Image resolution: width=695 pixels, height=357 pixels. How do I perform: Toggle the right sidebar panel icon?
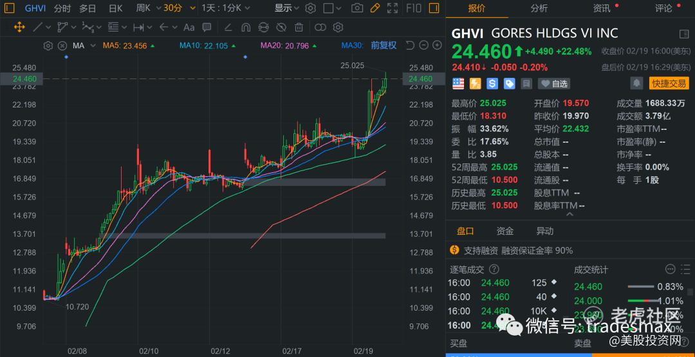coord(434,8)
